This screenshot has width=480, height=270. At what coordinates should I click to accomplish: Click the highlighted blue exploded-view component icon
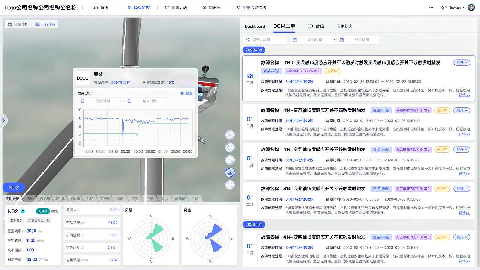coord(230,172)
